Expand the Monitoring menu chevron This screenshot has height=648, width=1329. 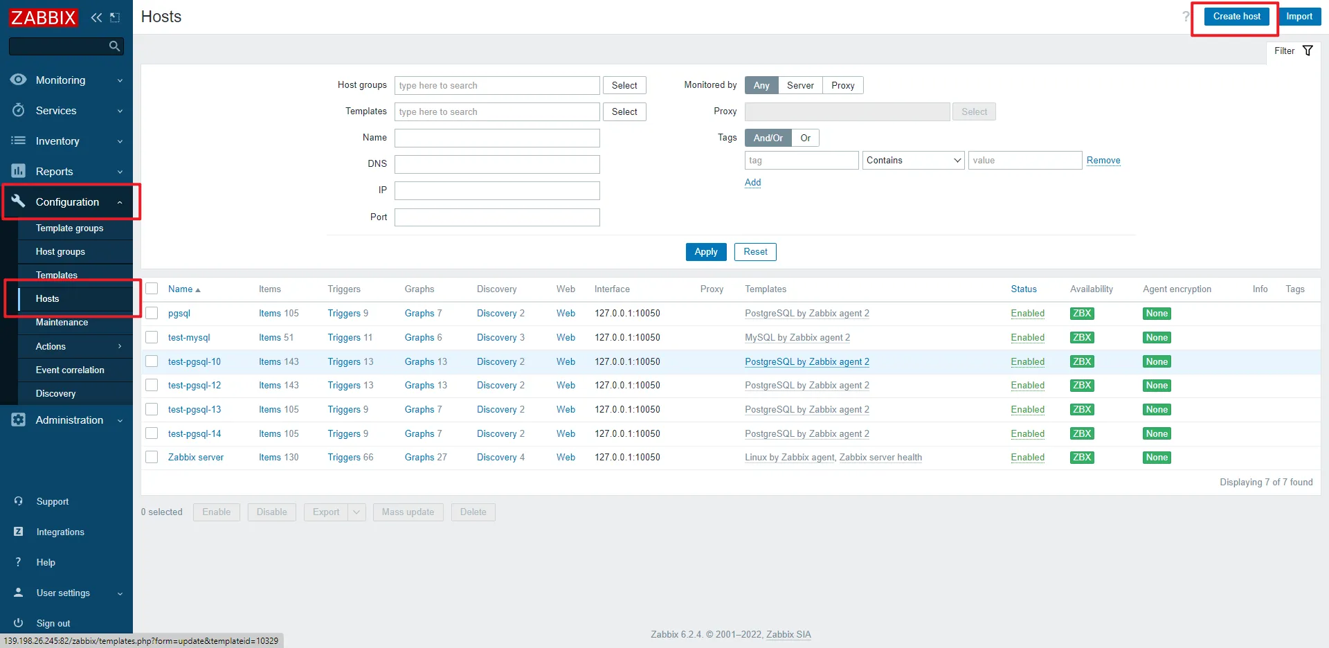pos(120,80)
